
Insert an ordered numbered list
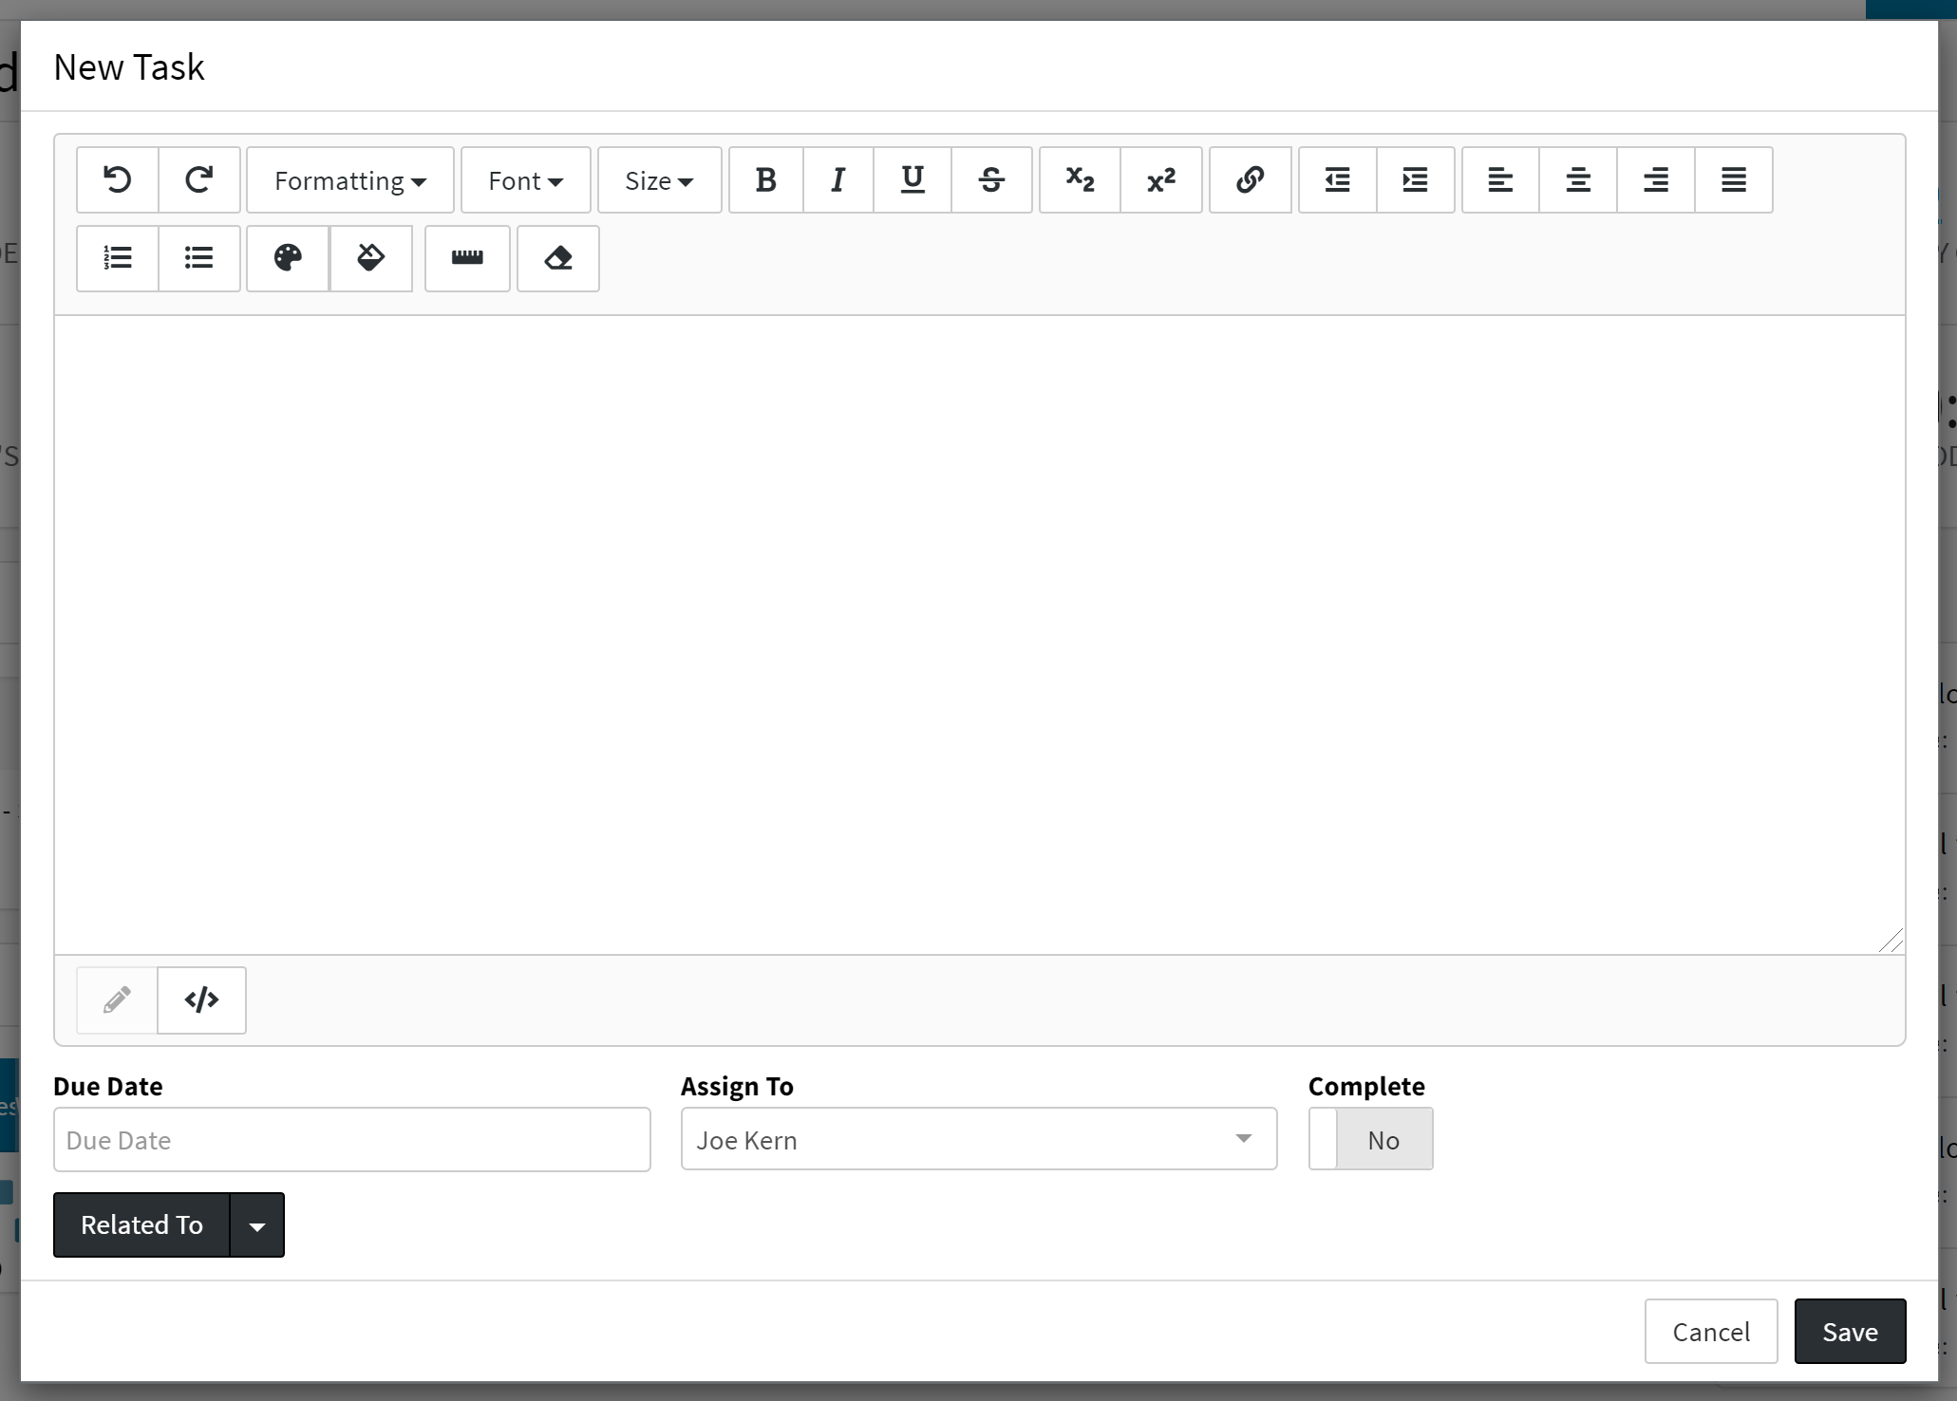click(x=118, y=258)
